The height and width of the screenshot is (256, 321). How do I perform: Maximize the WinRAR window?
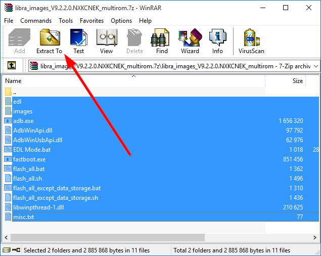click(x=286, y=8)
